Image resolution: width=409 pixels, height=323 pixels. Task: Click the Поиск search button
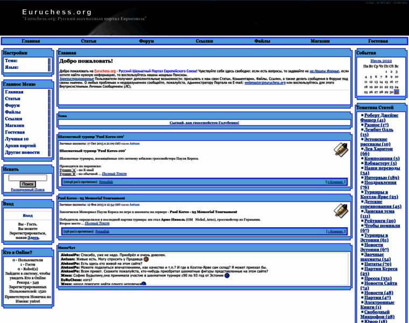(x=27, y=184)
